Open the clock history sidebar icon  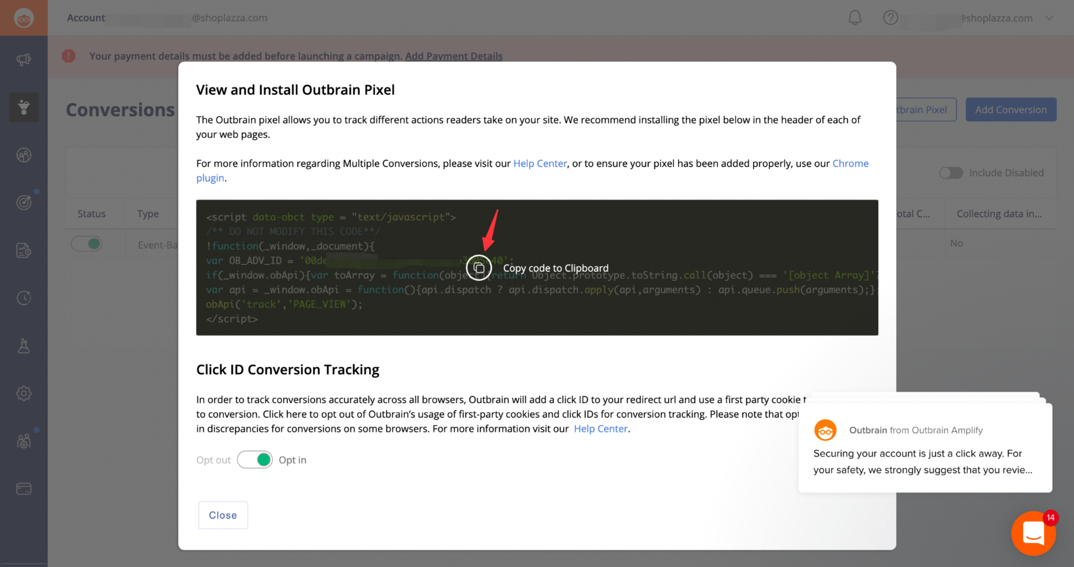pos(23,298)
